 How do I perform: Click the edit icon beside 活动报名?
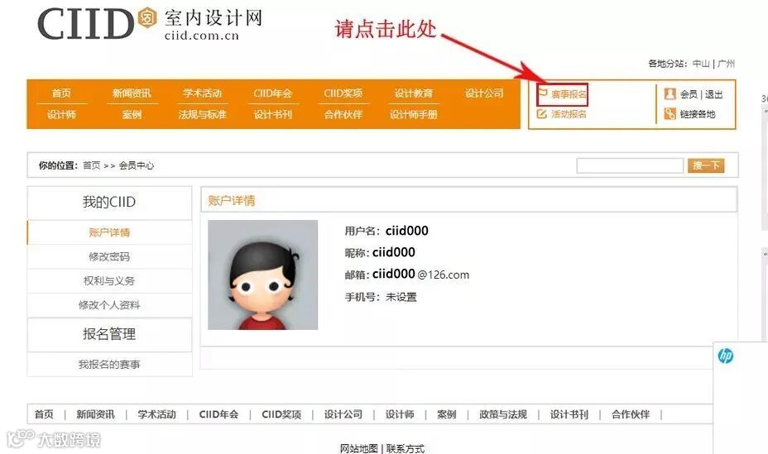(x=542, y=114)
